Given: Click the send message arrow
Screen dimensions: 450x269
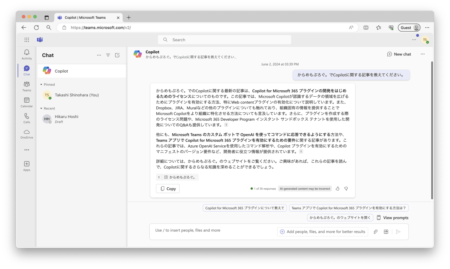Looking at the screenshot, I should click(x=398, y=232).
